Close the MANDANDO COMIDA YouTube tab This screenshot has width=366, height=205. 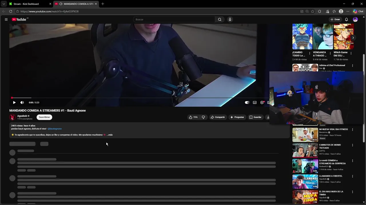point(96,4)
